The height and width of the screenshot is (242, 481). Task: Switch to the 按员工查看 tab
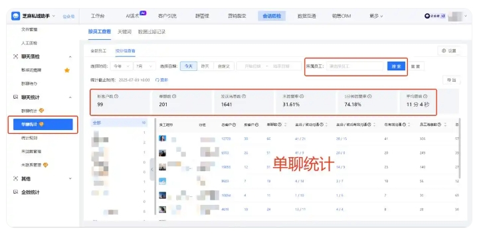(x=100, y=32)
